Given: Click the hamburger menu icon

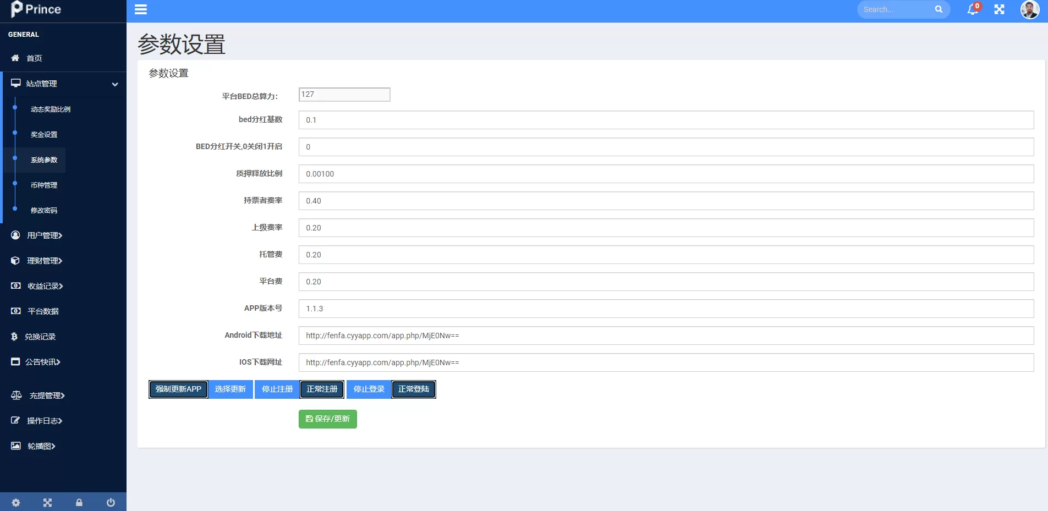Looking at the screenshot, I should (141, 9).
